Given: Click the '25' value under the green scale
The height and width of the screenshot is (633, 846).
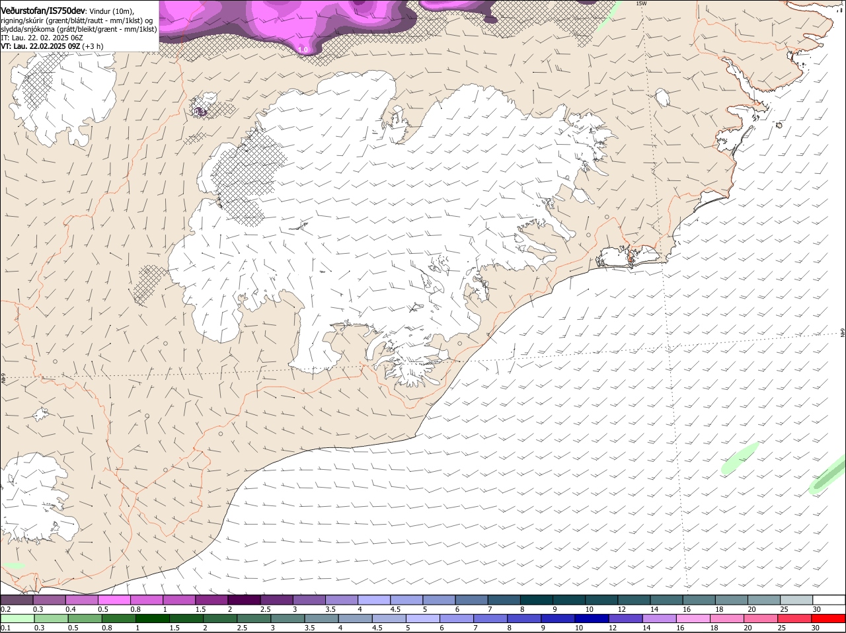Looking at the screenshot, I should pos(781,628).
